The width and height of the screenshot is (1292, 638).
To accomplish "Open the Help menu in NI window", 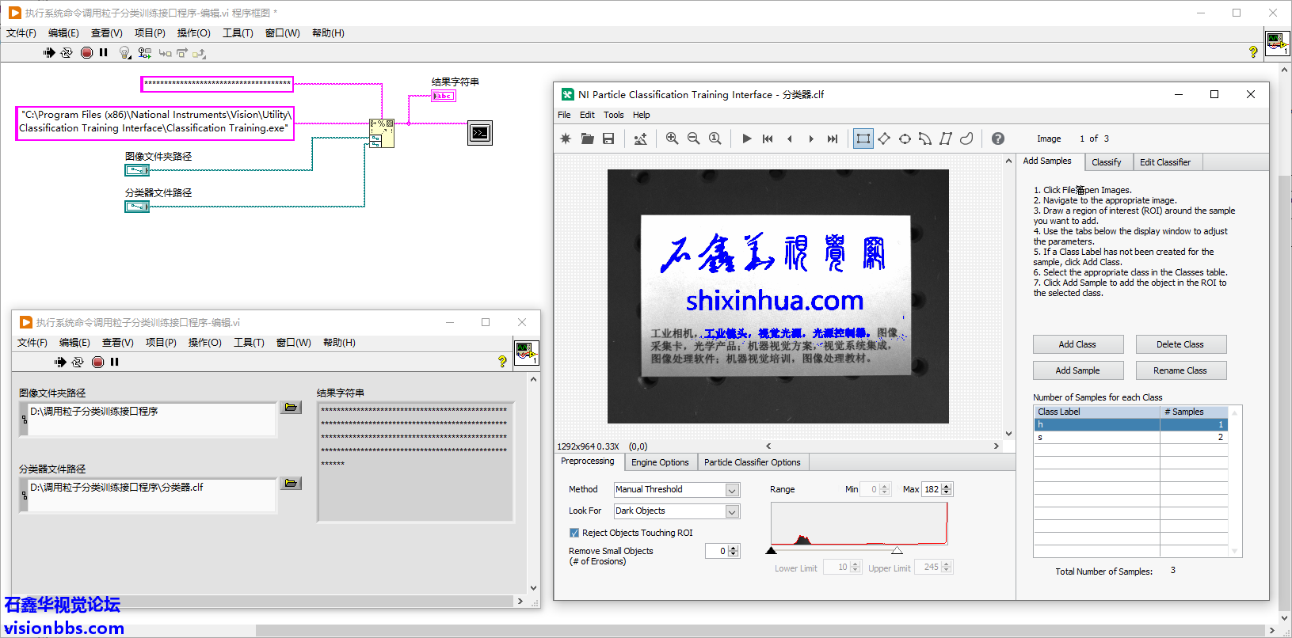I will coord(642,115).
